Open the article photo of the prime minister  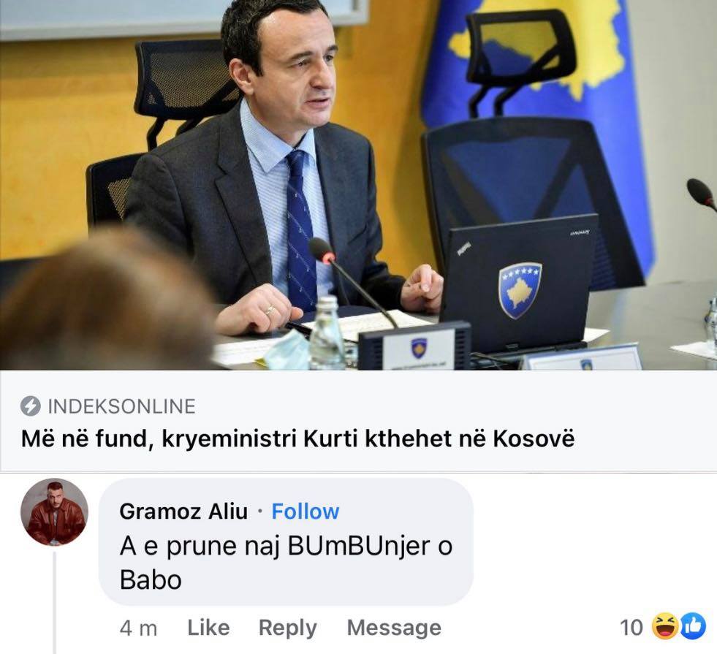358,185
